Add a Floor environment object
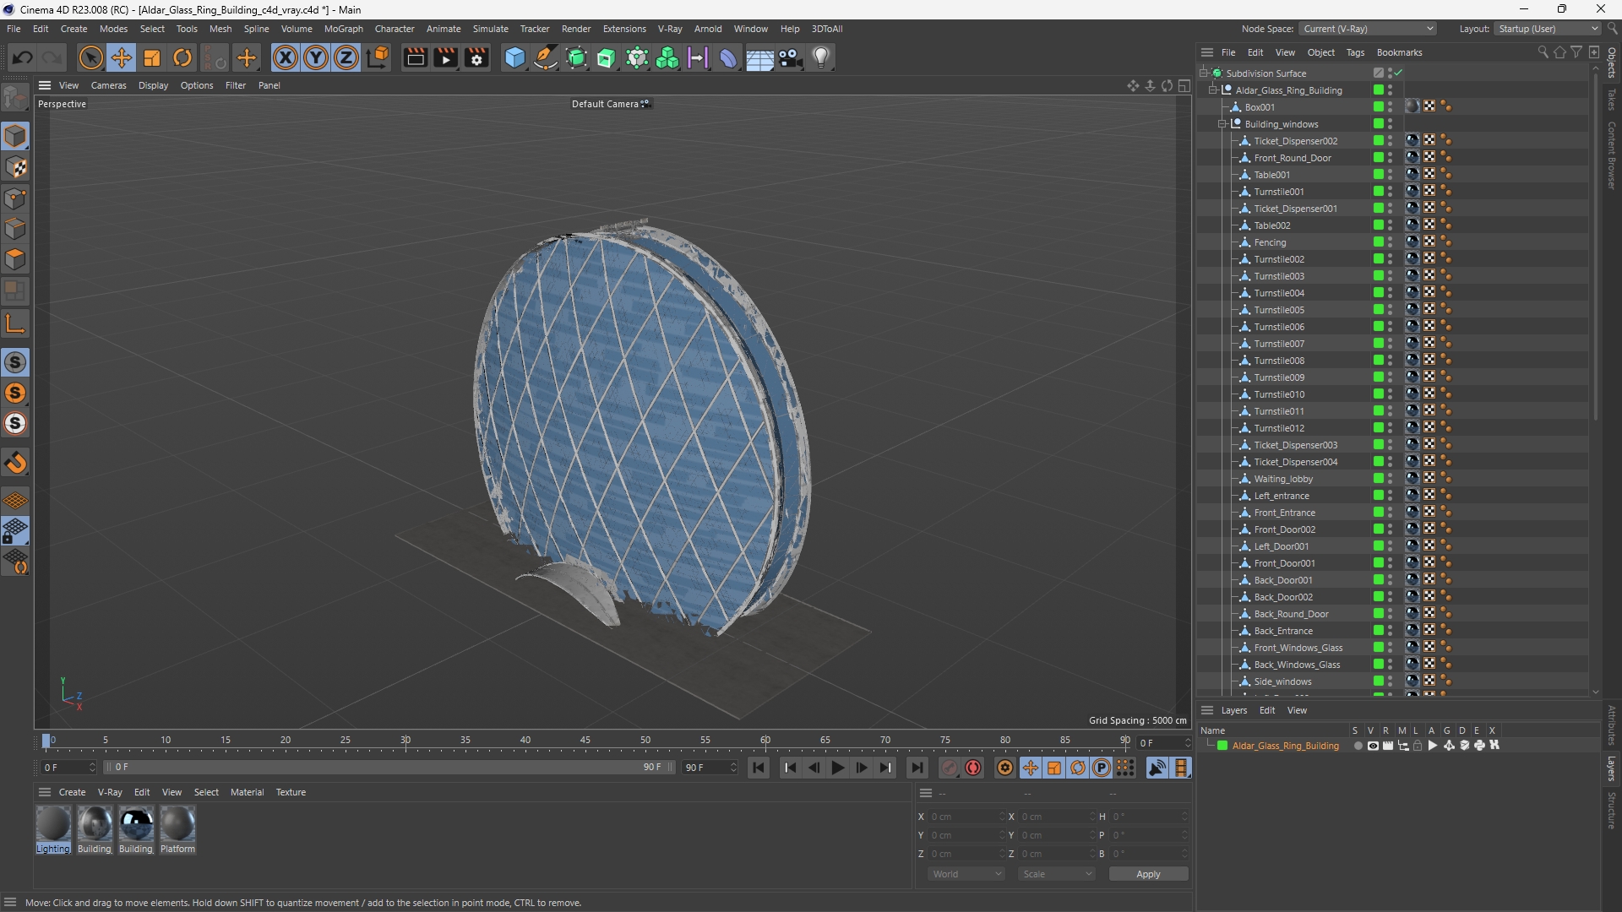The height and width of the screenshot is (912, 1622). point(759,57)
